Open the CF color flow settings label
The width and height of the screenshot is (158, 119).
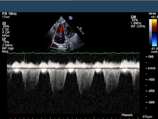4,39
